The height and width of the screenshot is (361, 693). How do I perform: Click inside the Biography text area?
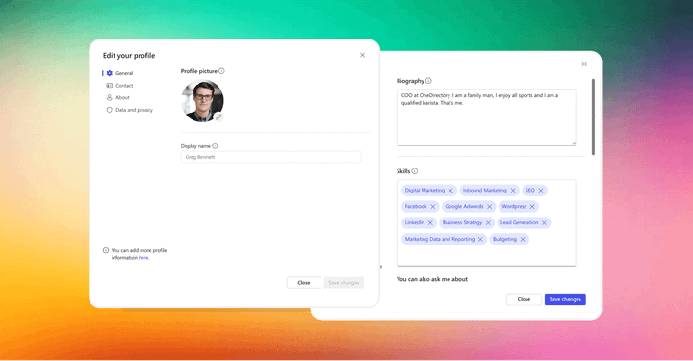point(486,117)
